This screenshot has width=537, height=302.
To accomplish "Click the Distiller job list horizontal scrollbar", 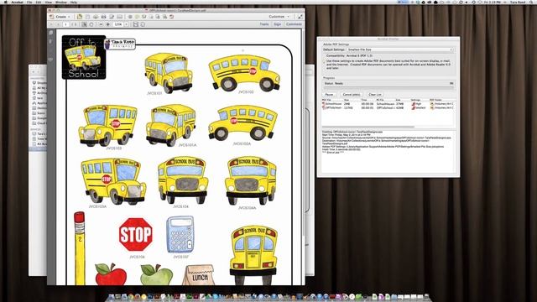I will click(368, 127).
